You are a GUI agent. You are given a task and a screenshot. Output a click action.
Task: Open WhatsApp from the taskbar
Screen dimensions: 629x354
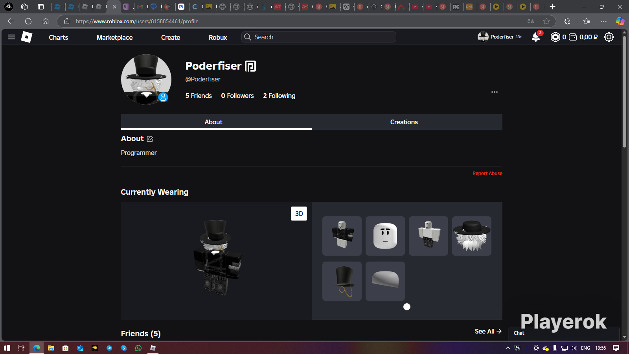pos(138,348)
